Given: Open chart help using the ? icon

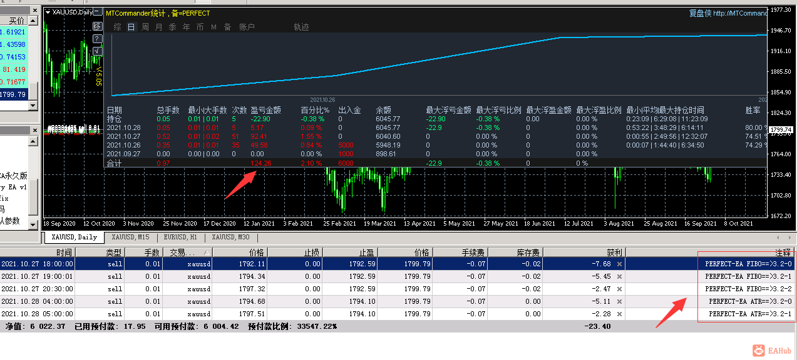Looking at the screenshot, I should (96, 39).
